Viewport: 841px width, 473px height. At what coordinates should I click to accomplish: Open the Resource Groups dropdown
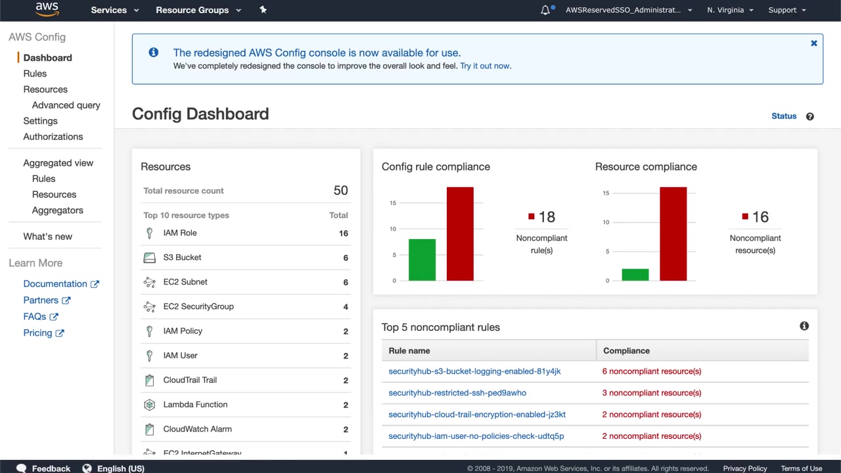tap(198, 10)
